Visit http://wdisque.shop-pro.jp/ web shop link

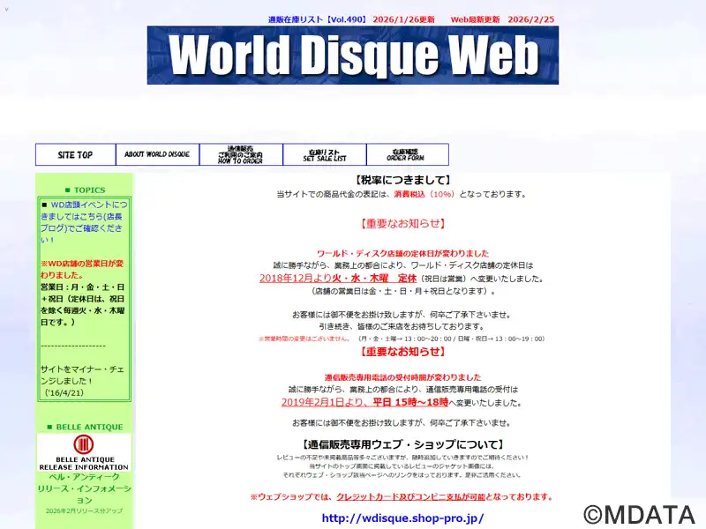[402, 518]
